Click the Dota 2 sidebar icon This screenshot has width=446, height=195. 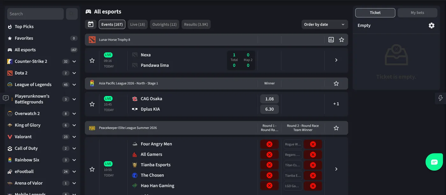[x=10, y=73]
